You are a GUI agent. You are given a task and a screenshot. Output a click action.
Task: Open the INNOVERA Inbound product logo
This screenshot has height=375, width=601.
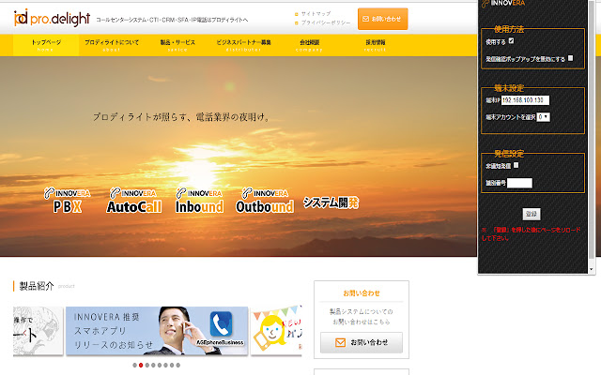199,201
